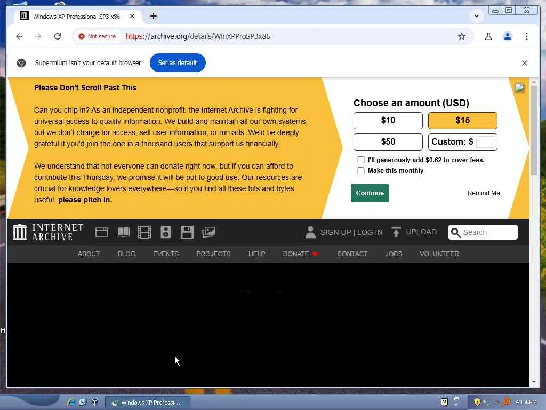Select the $10 donation amount
Image resolution: width=546 pixels, height=410 pixels.
point(388,121)
